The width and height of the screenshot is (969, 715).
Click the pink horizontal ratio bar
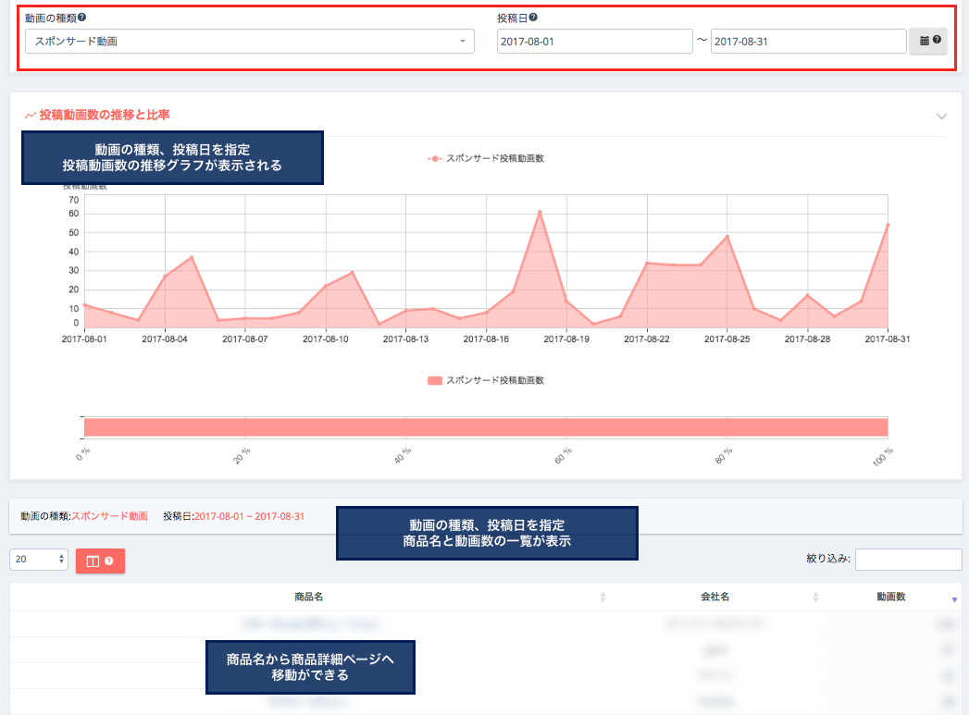pos(486,426)
